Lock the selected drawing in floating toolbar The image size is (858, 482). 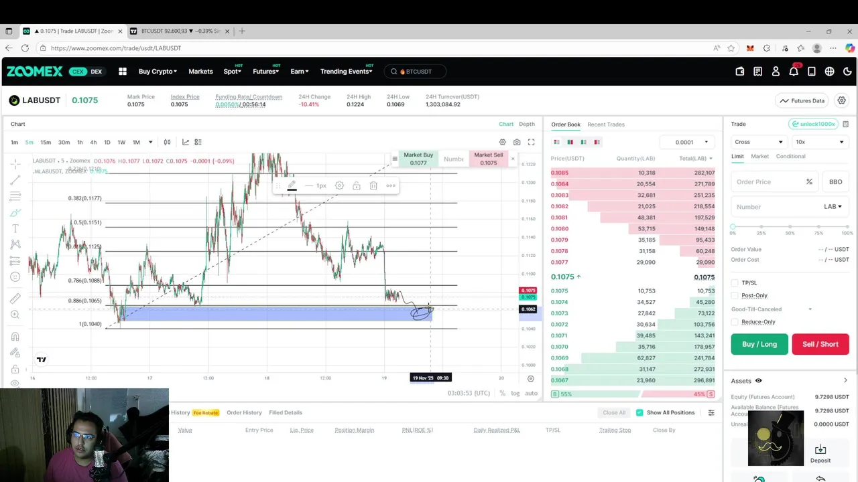tap(357, 185)
